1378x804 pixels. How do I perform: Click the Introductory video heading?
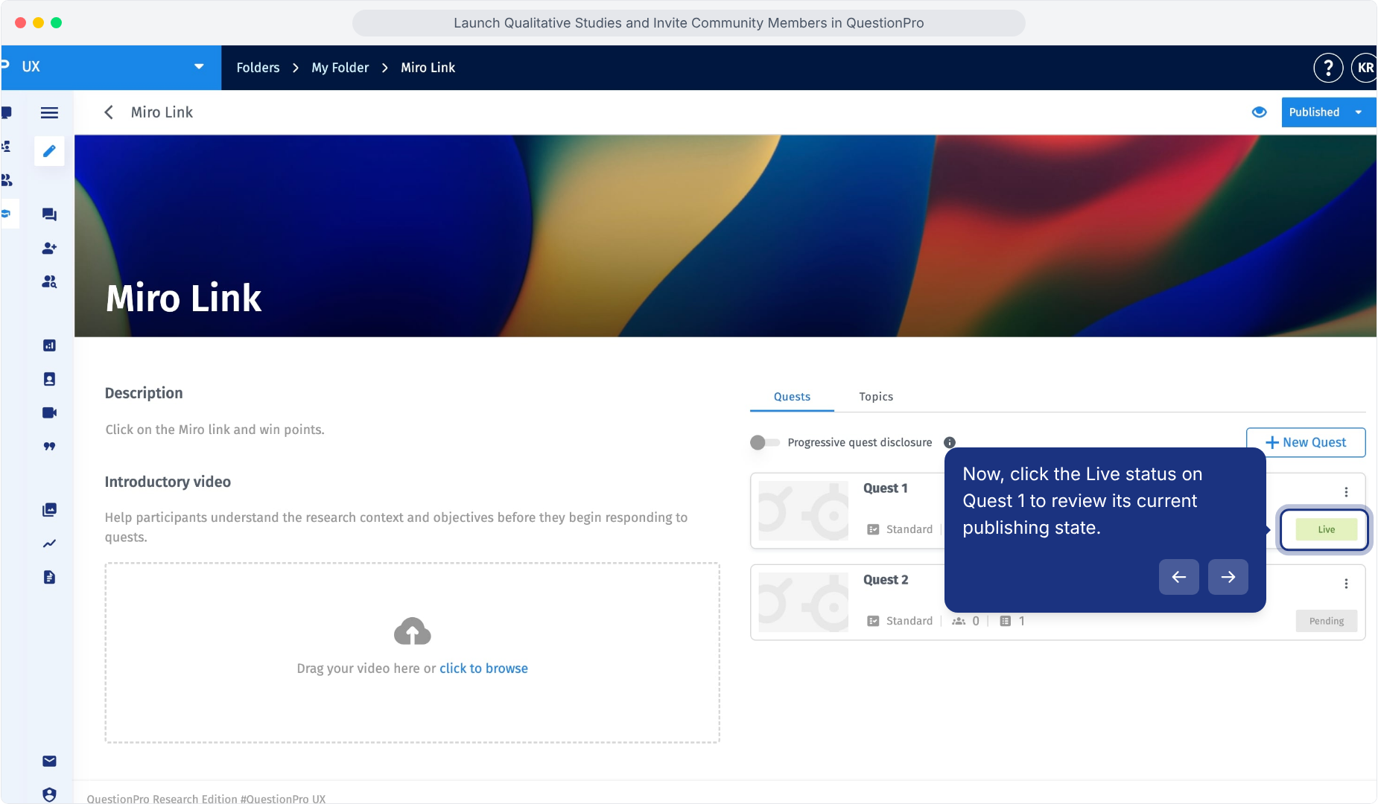[168, 482]
